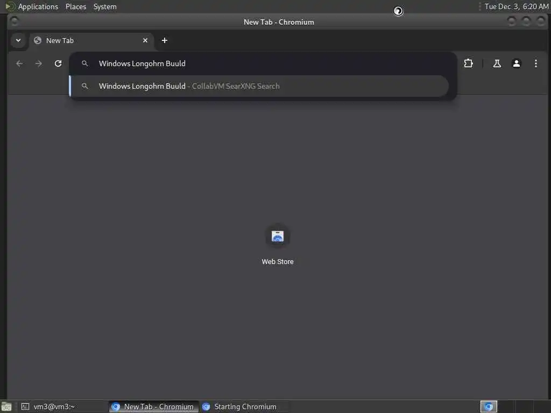Open the profile avatar menu
Image resolution: width=551 pixels, height=413 pixels.
click(x=516, y=63)
